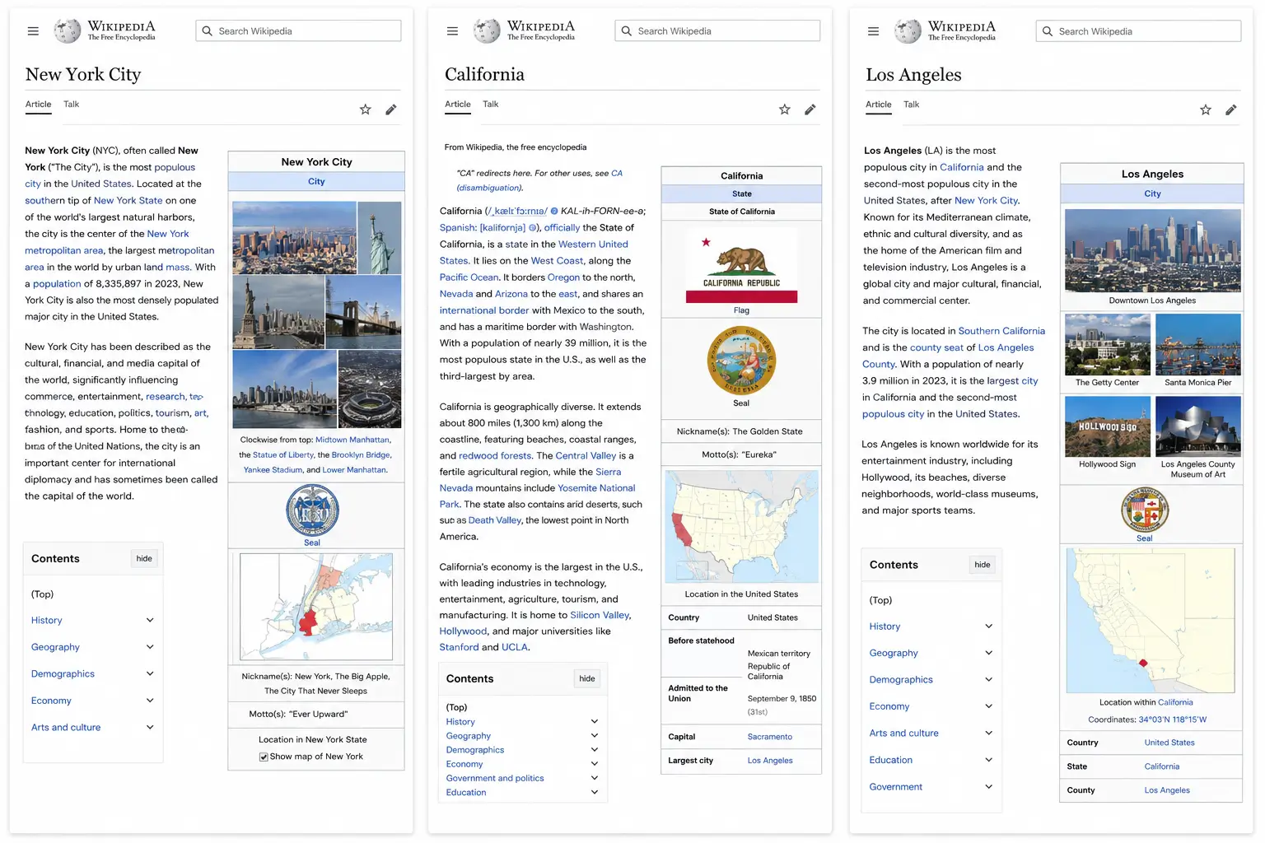The image size is (1265, 843).
Task: Open the Sacramento capital link
Action: coord(770,737)
